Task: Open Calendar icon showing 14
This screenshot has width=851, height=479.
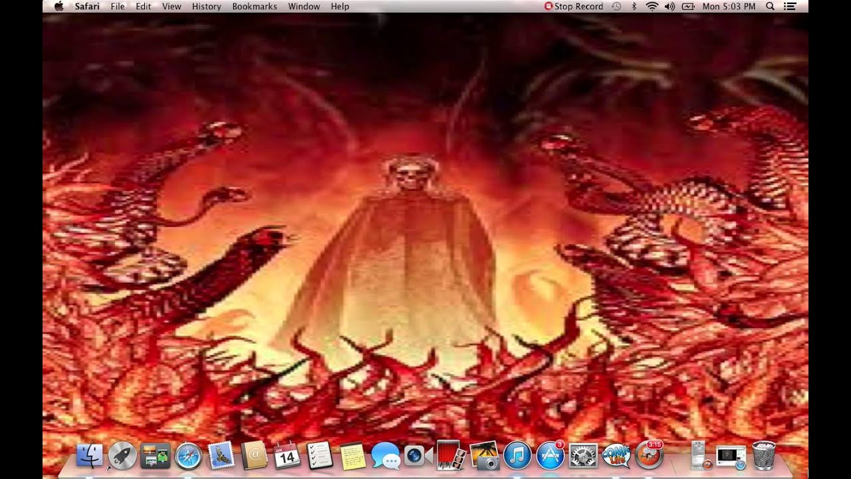Action: click(x=287, y=456)
